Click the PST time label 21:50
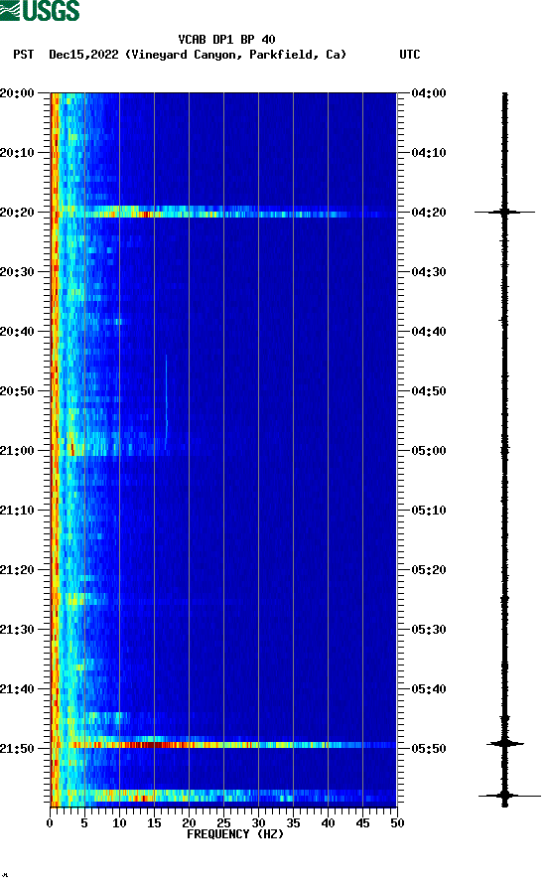The image size is (548, 886). [x=17, y=749]
